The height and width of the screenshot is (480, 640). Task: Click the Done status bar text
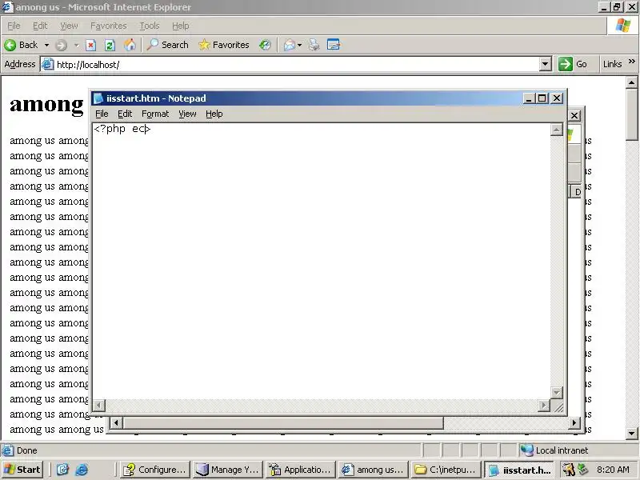coord(27,450)
